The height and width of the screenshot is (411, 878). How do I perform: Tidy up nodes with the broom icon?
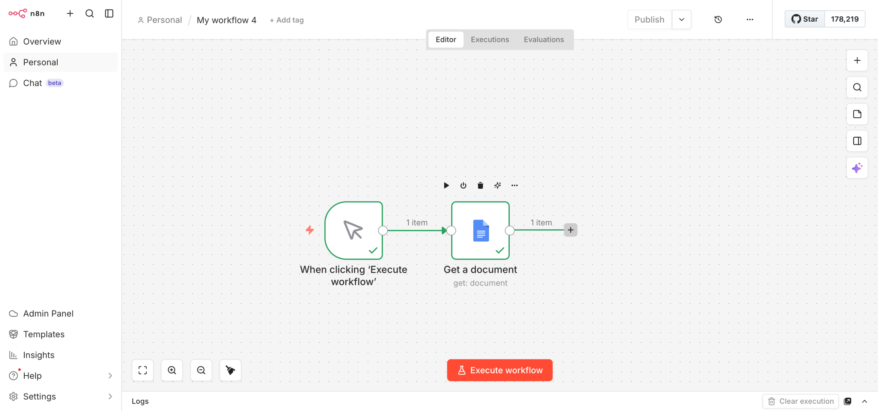[230, 370]
